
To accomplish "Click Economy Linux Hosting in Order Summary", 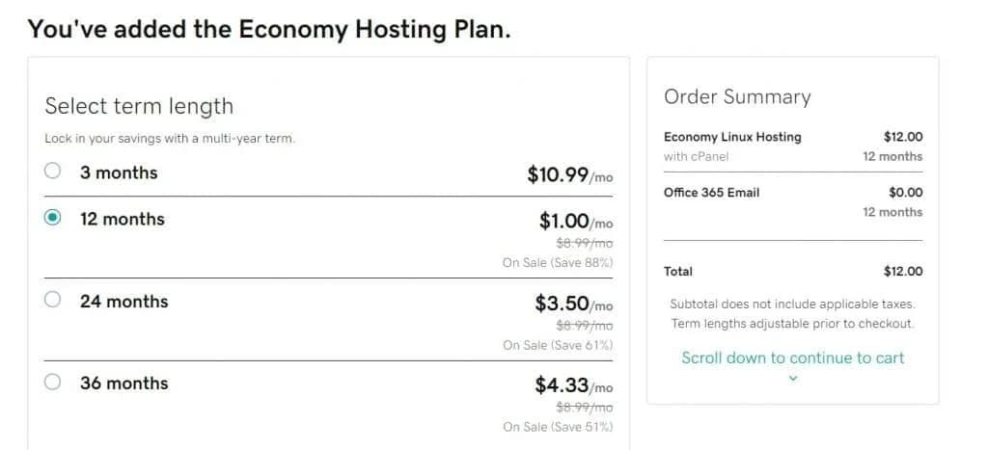I will (732, 137).
